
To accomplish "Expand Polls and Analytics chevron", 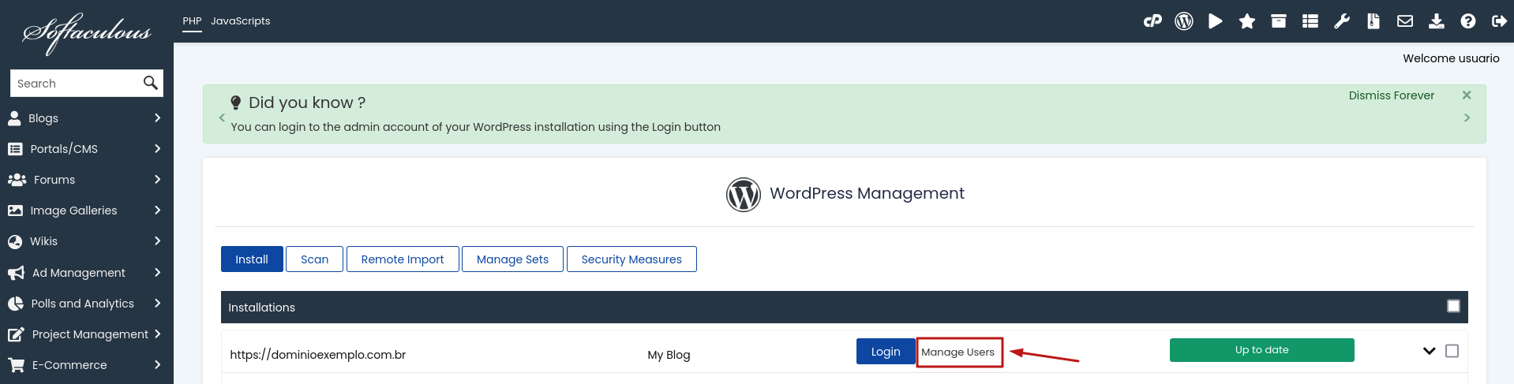I will (x=157, y=304).
